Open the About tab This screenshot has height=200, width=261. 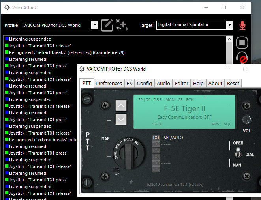[215, 83]
